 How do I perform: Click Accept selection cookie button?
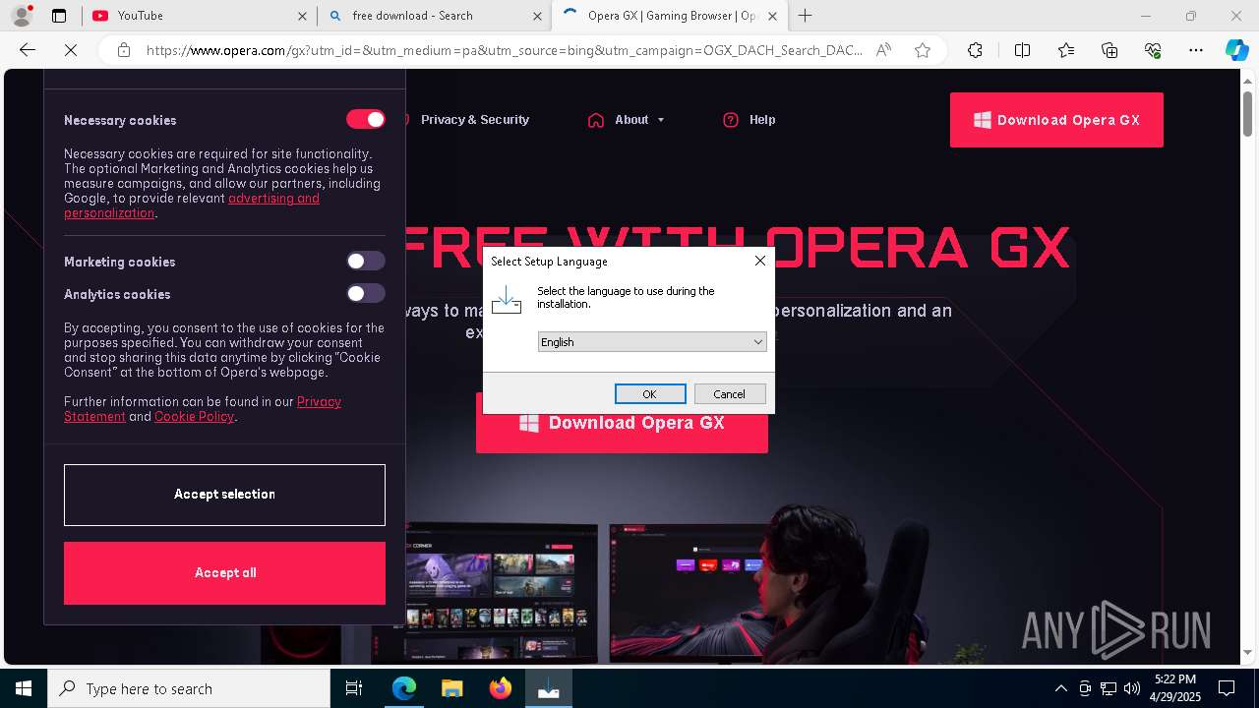[x=224, y=495]
